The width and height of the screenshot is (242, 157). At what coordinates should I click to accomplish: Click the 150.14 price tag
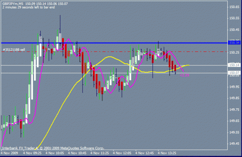(x=234, y=65)
